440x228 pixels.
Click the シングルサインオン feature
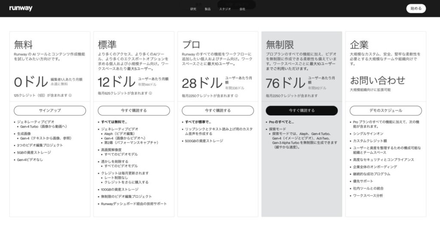click(368, 134)
